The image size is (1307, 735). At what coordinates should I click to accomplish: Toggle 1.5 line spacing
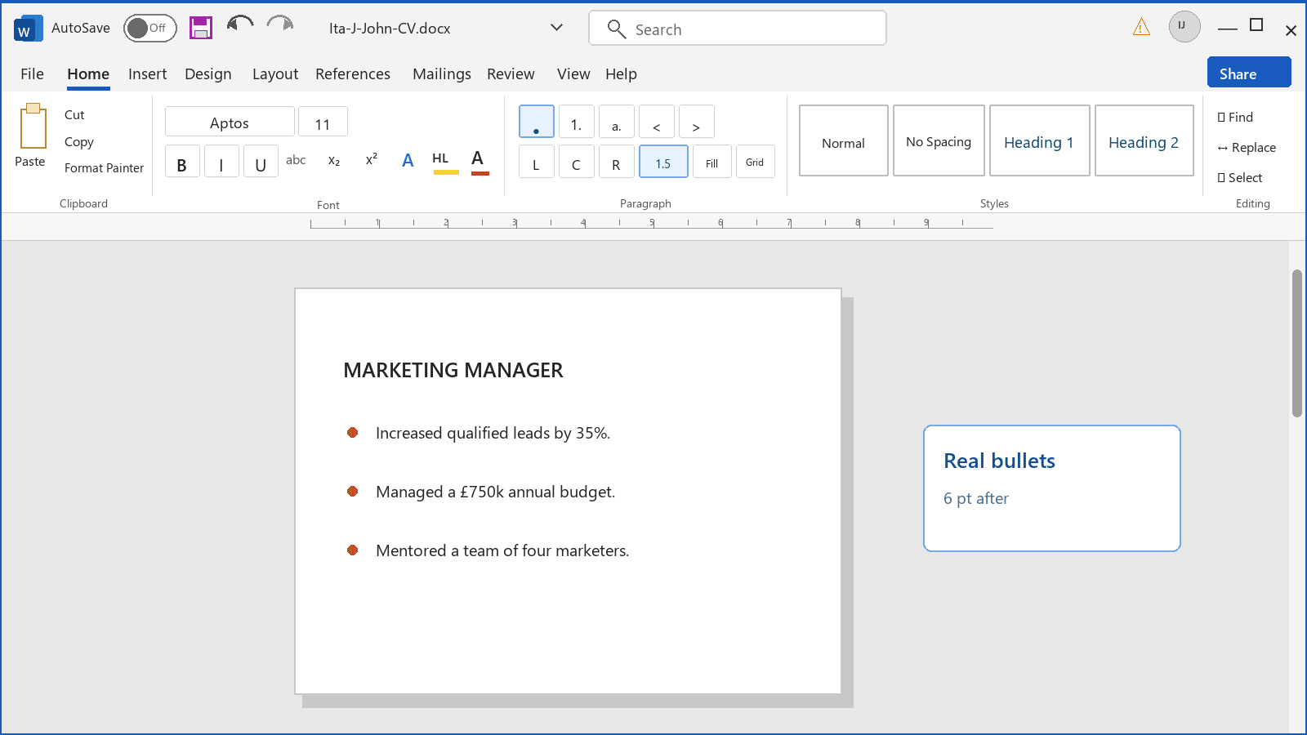point(663,162)
